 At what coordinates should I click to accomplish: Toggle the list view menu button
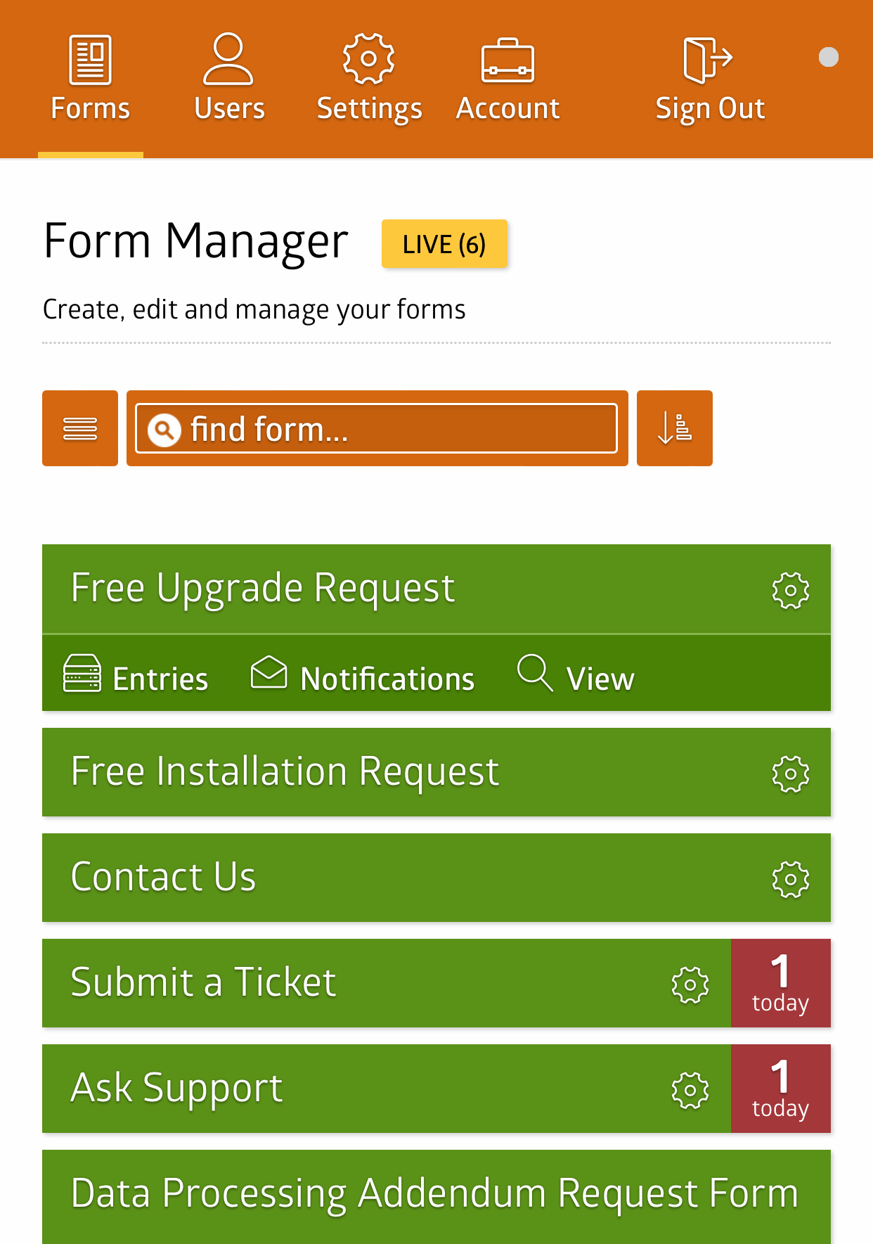(80, 428)
